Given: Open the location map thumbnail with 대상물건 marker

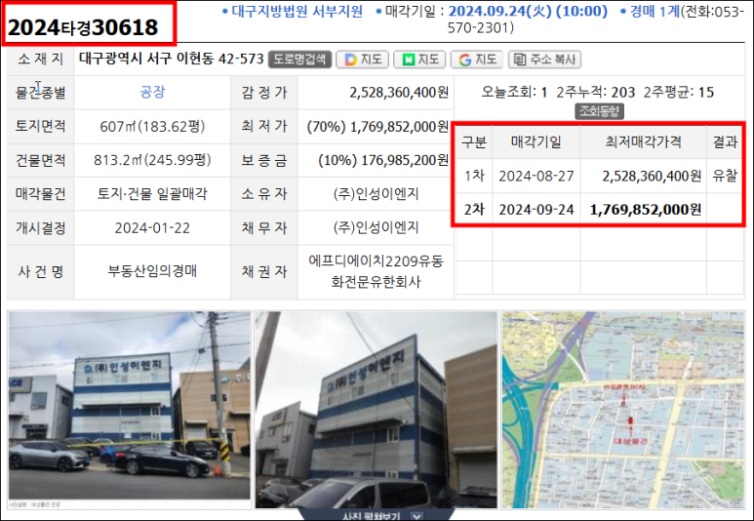Looking at the screenshot, I should (x=622, y=410).
